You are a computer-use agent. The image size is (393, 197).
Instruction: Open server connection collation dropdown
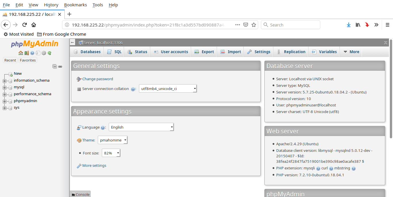coord(168,89)
